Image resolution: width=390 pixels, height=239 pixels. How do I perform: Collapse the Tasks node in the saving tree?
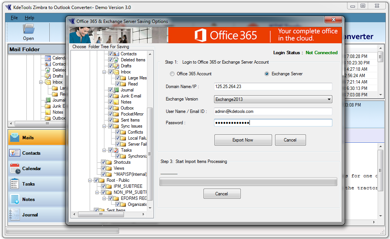[x=104, y=150]
